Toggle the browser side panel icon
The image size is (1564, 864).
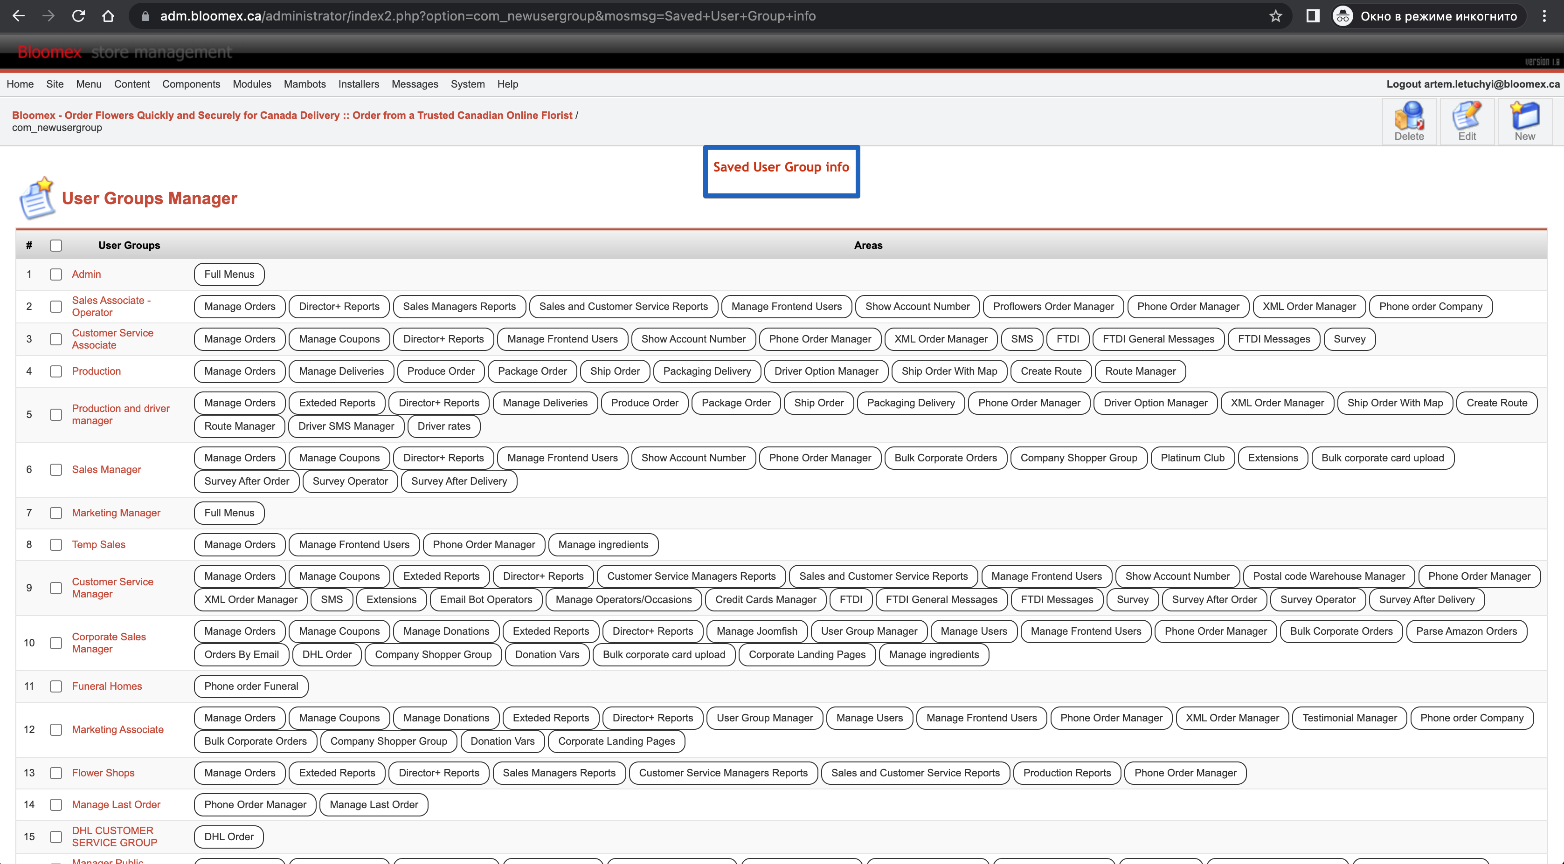tap(1313, 16)
